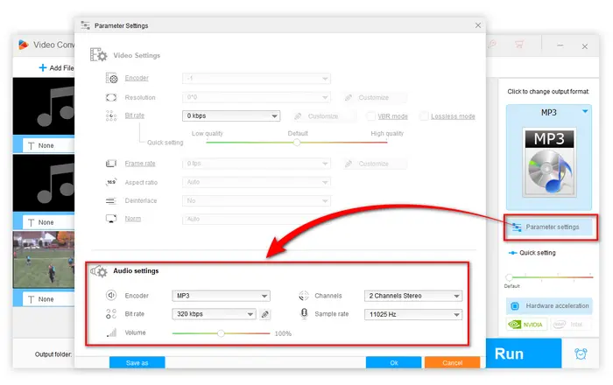The image size is (613, 385).
Task: Click the NVIDIA acceleration icon
Action: pyautogui.click(x=526, y=324)
